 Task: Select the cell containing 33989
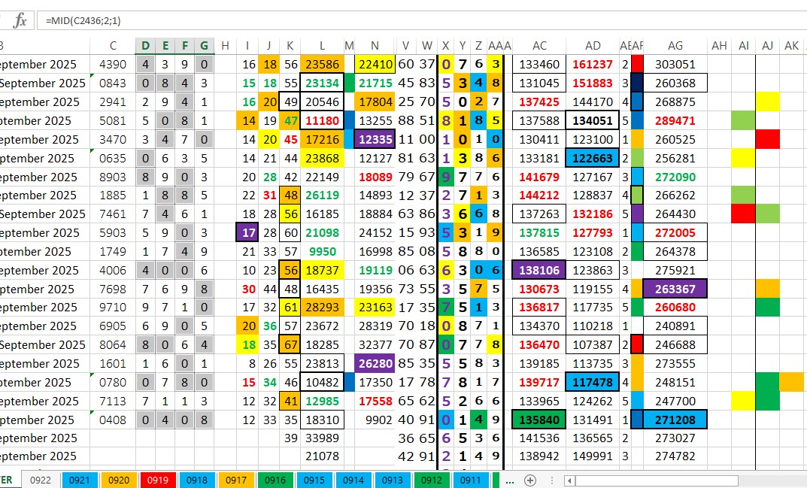click(x=322, y=438)
